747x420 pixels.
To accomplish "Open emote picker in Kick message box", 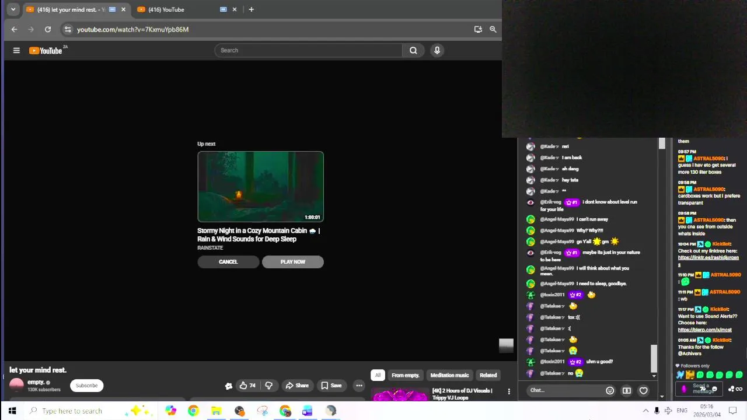I will (x=714, y=389).
